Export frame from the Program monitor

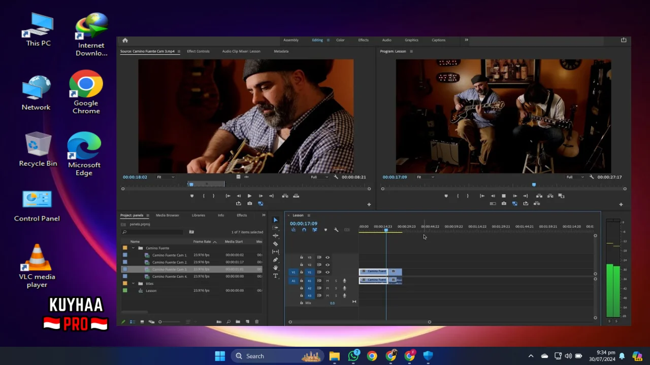[x=504, y=204]
